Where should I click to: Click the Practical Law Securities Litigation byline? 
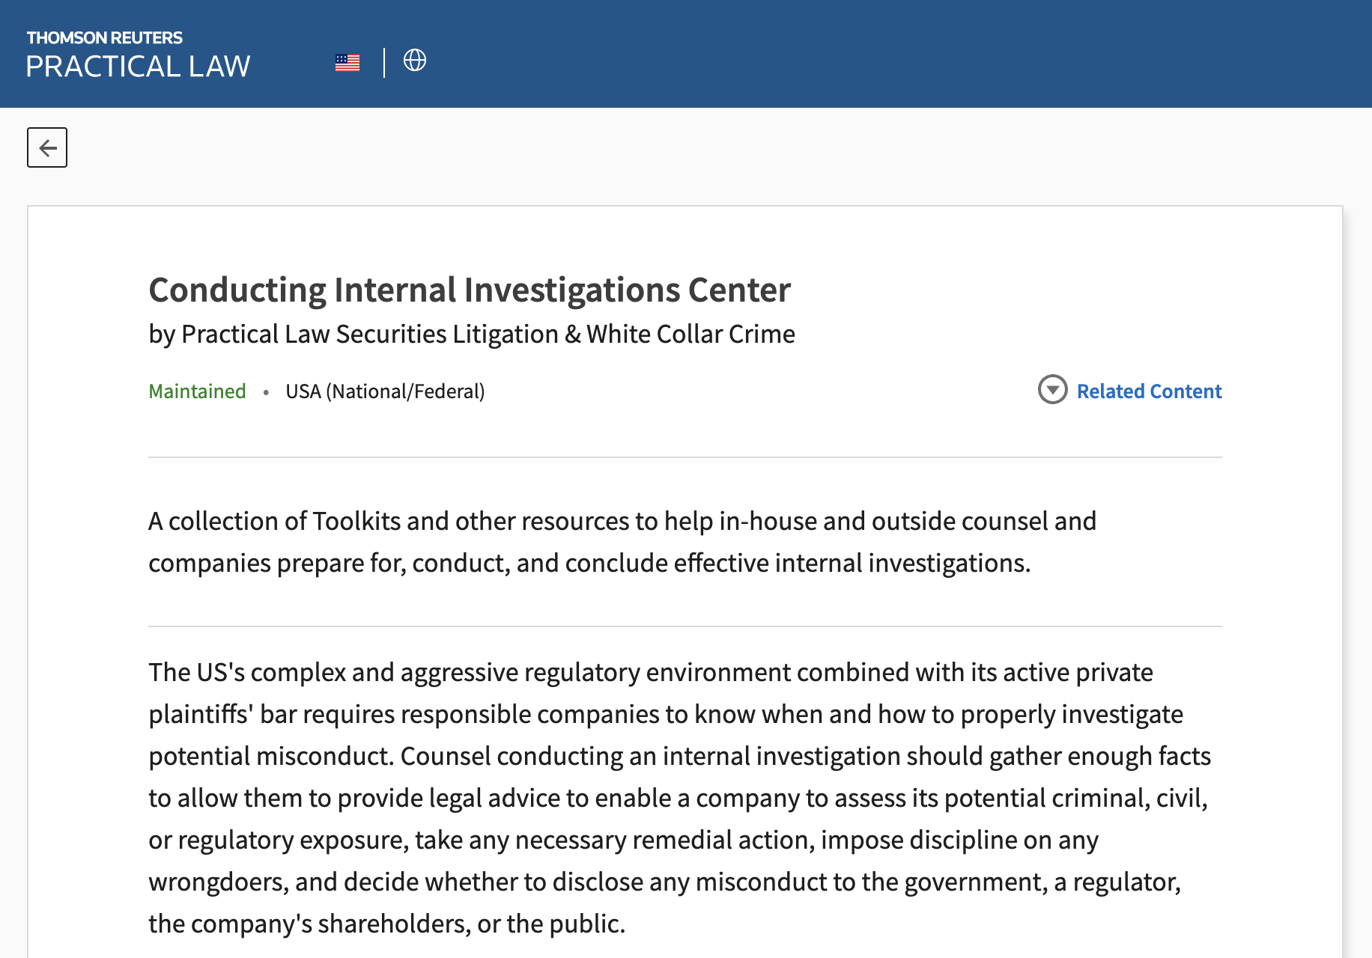(472, 334)
